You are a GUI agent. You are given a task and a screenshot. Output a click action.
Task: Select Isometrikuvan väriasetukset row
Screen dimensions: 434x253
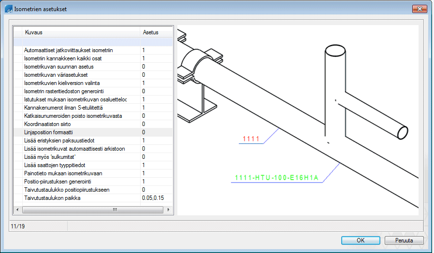tap(56, 75)
